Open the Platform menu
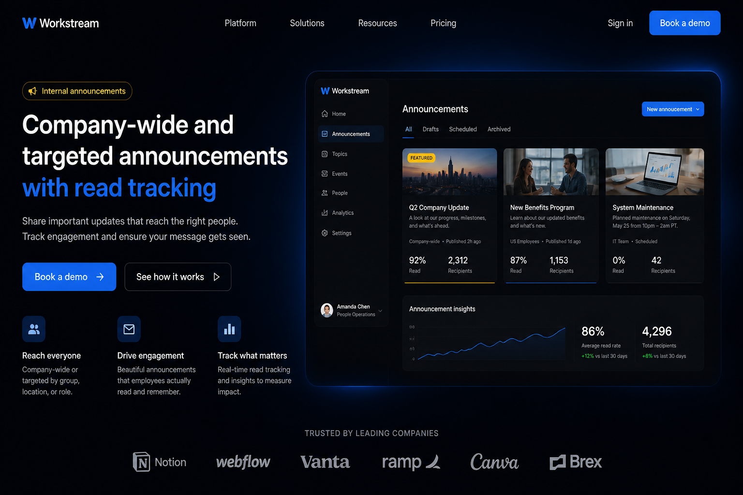 [240, 23]
